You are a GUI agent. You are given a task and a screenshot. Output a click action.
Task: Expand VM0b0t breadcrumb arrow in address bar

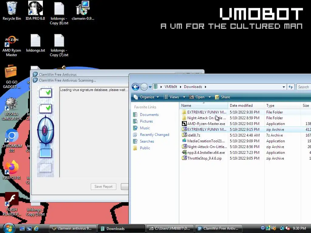(180, 87)
